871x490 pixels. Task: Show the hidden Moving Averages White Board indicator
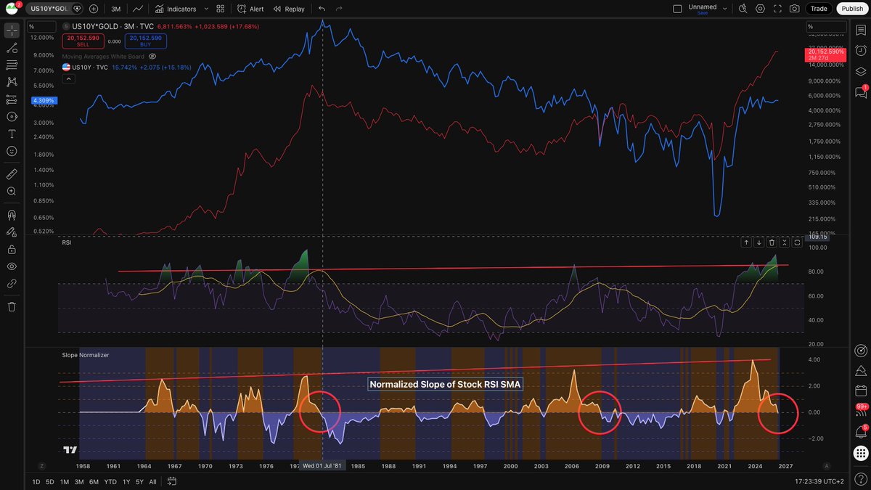point(152,56)
